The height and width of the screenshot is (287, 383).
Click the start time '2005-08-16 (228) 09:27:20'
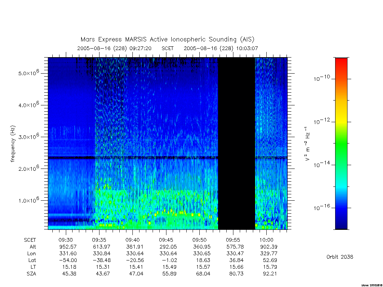[x=114, y=48]
